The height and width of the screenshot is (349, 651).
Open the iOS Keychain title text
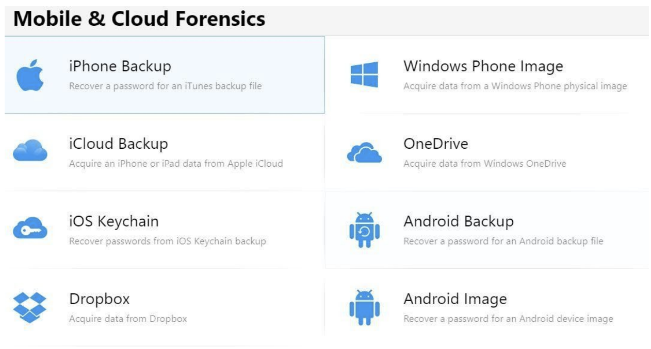click(113, 221)
